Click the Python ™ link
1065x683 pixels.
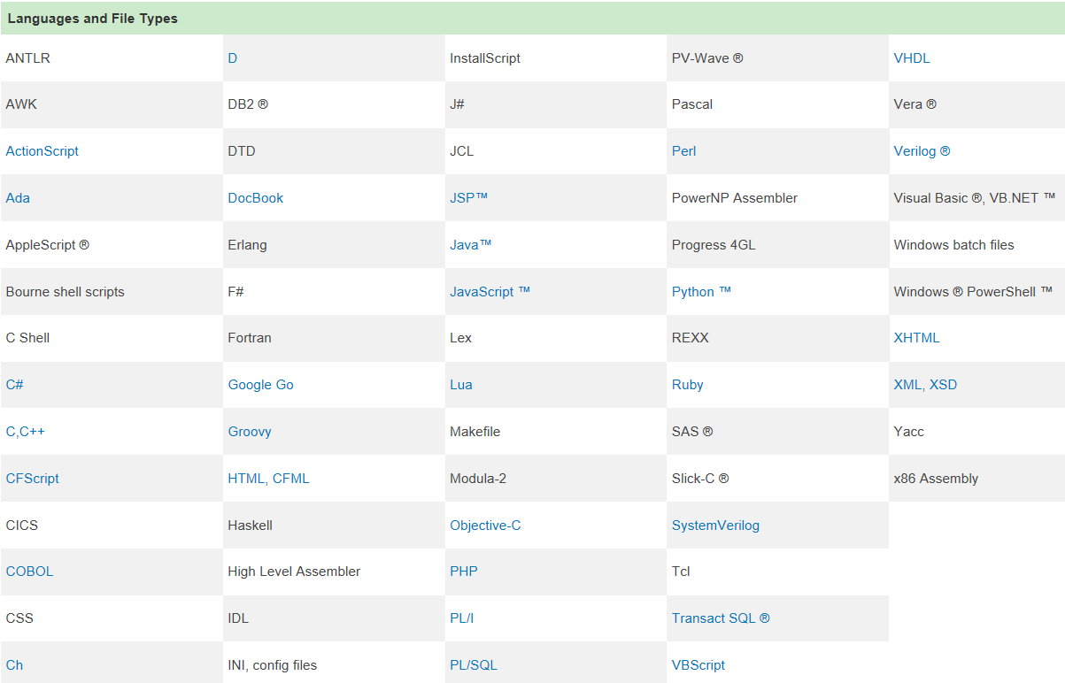702,292
